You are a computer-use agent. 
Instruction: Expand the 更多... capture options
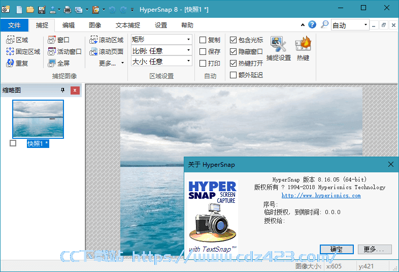pos(111,63)
